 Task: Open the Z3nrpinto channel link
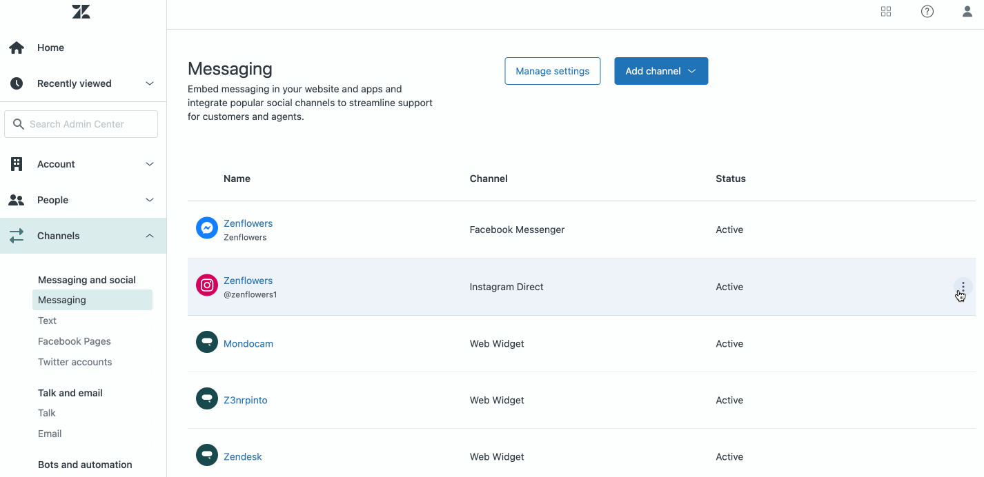(245, 400)
